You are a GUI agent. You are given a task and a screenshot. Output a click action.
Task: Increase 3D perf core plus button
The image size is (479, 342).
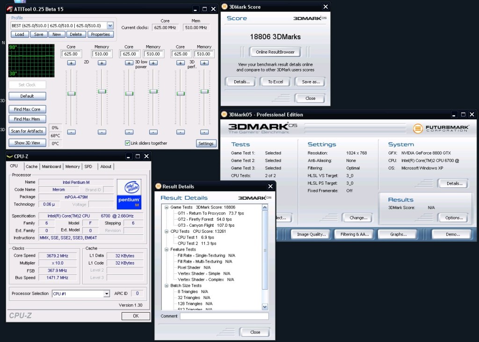tap(181, 63)
